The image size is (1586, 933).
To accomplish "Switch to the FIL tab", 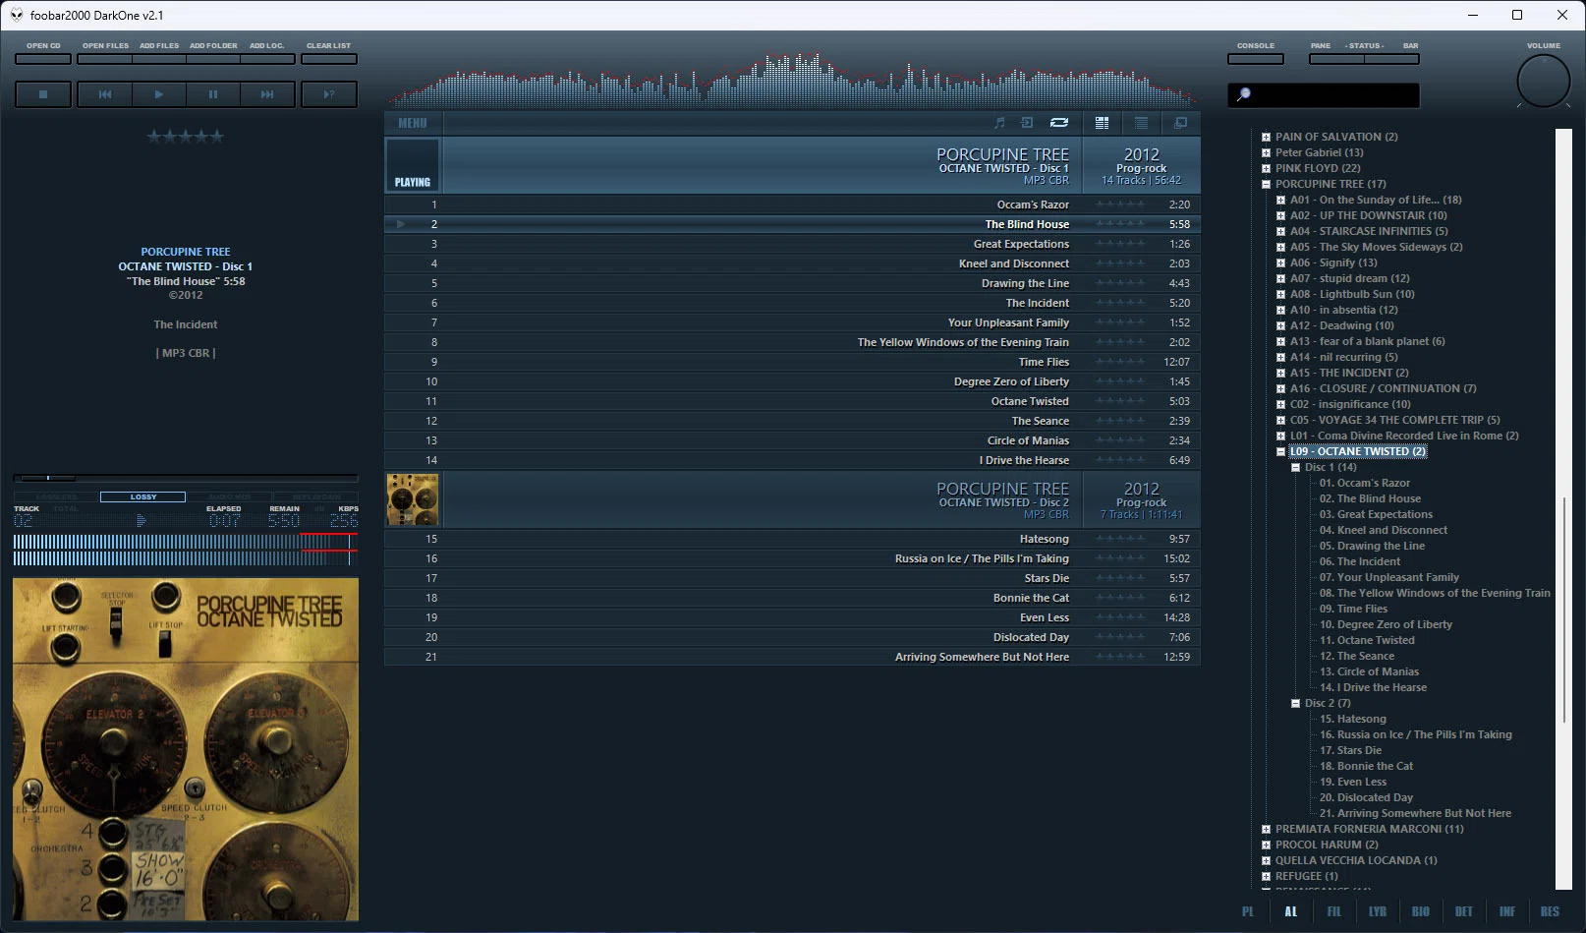I will [1334, 911].
